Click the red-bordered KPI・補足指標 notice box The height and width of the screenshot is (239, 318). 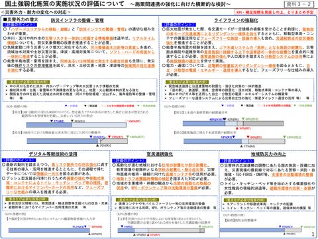coord(275,12)
